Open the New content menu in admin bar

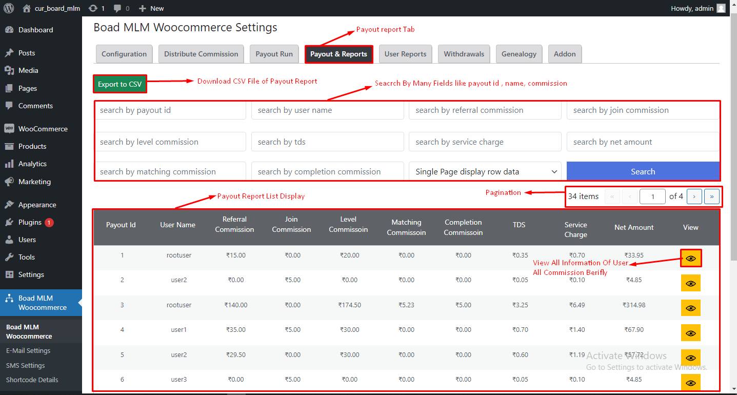click(151, 8)
